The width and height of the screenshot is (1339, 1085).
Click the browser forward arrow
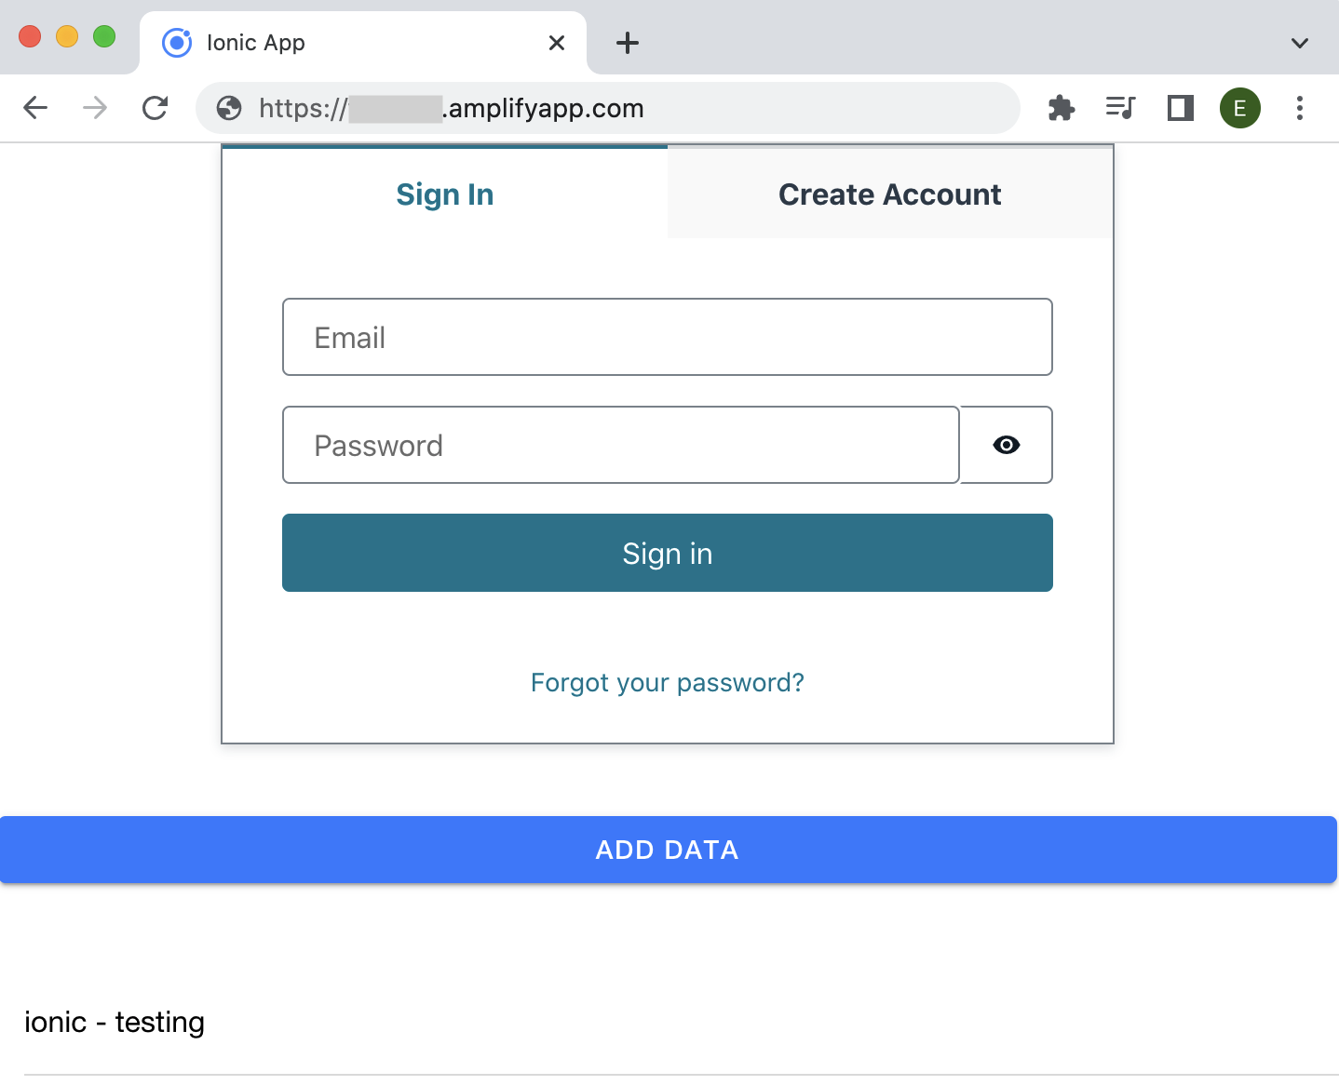[x=95, y=108]
